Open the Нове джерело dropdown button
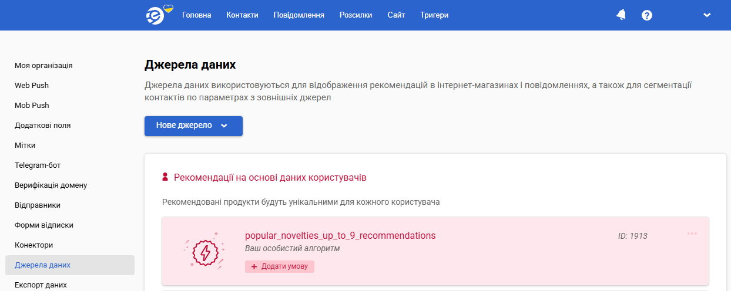The height and width of the screenshot is (291, 731). (x=193, y=126)
